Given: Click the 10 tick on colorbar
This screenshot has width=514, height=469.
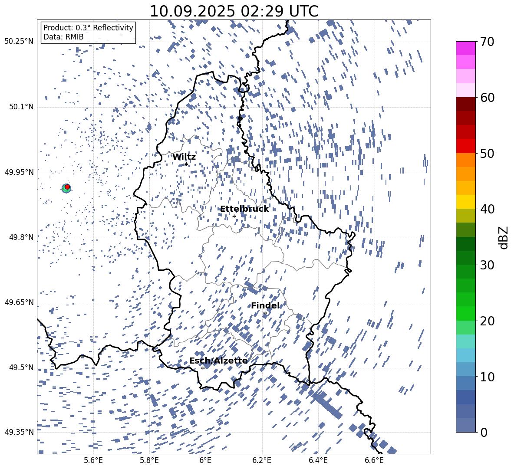Looking at the screenshot, I should tap(487, 377).
